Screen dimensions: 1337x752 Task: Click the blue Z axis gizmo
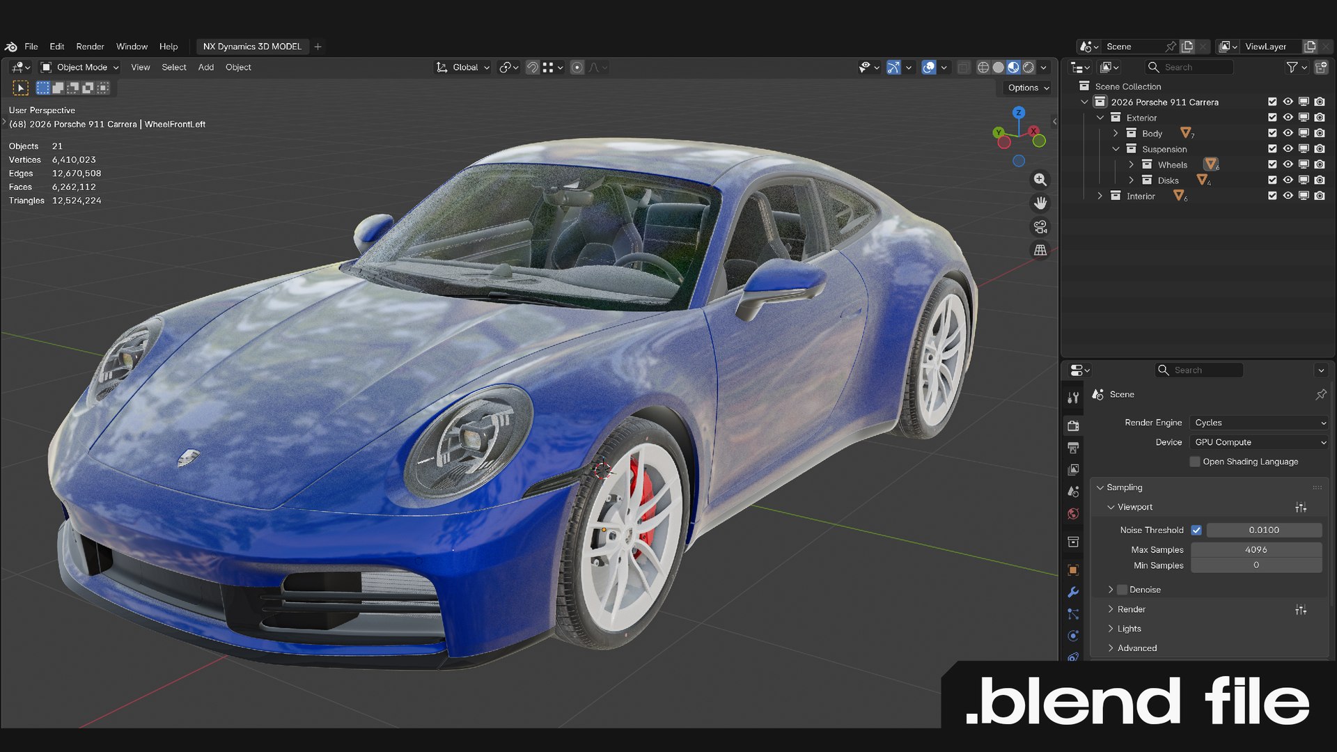click(1019, 113)
